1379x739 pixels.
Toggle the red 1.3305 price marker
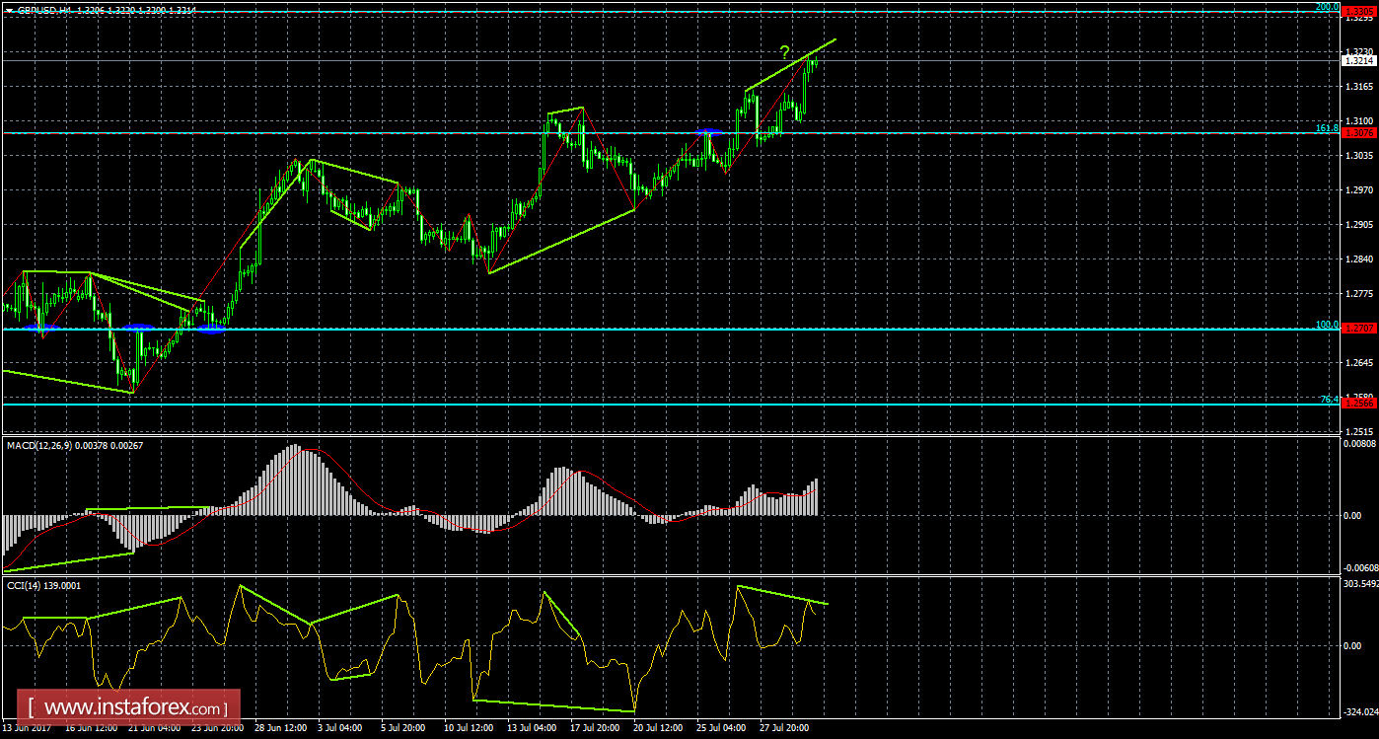point(1359,10)
